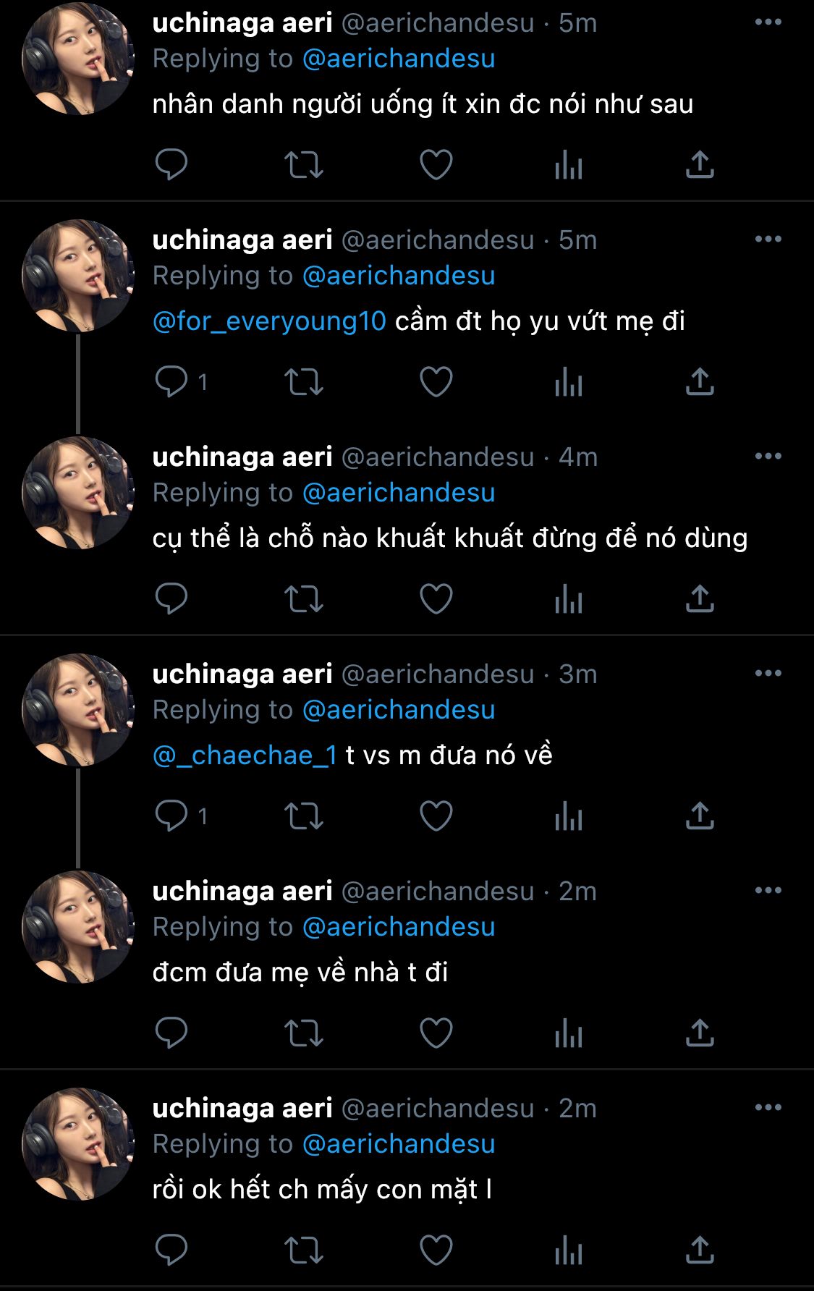814x1291 pixels.
Task: Retweet the 'cầm đt họ yu' tweet
Action: (303, 382)
